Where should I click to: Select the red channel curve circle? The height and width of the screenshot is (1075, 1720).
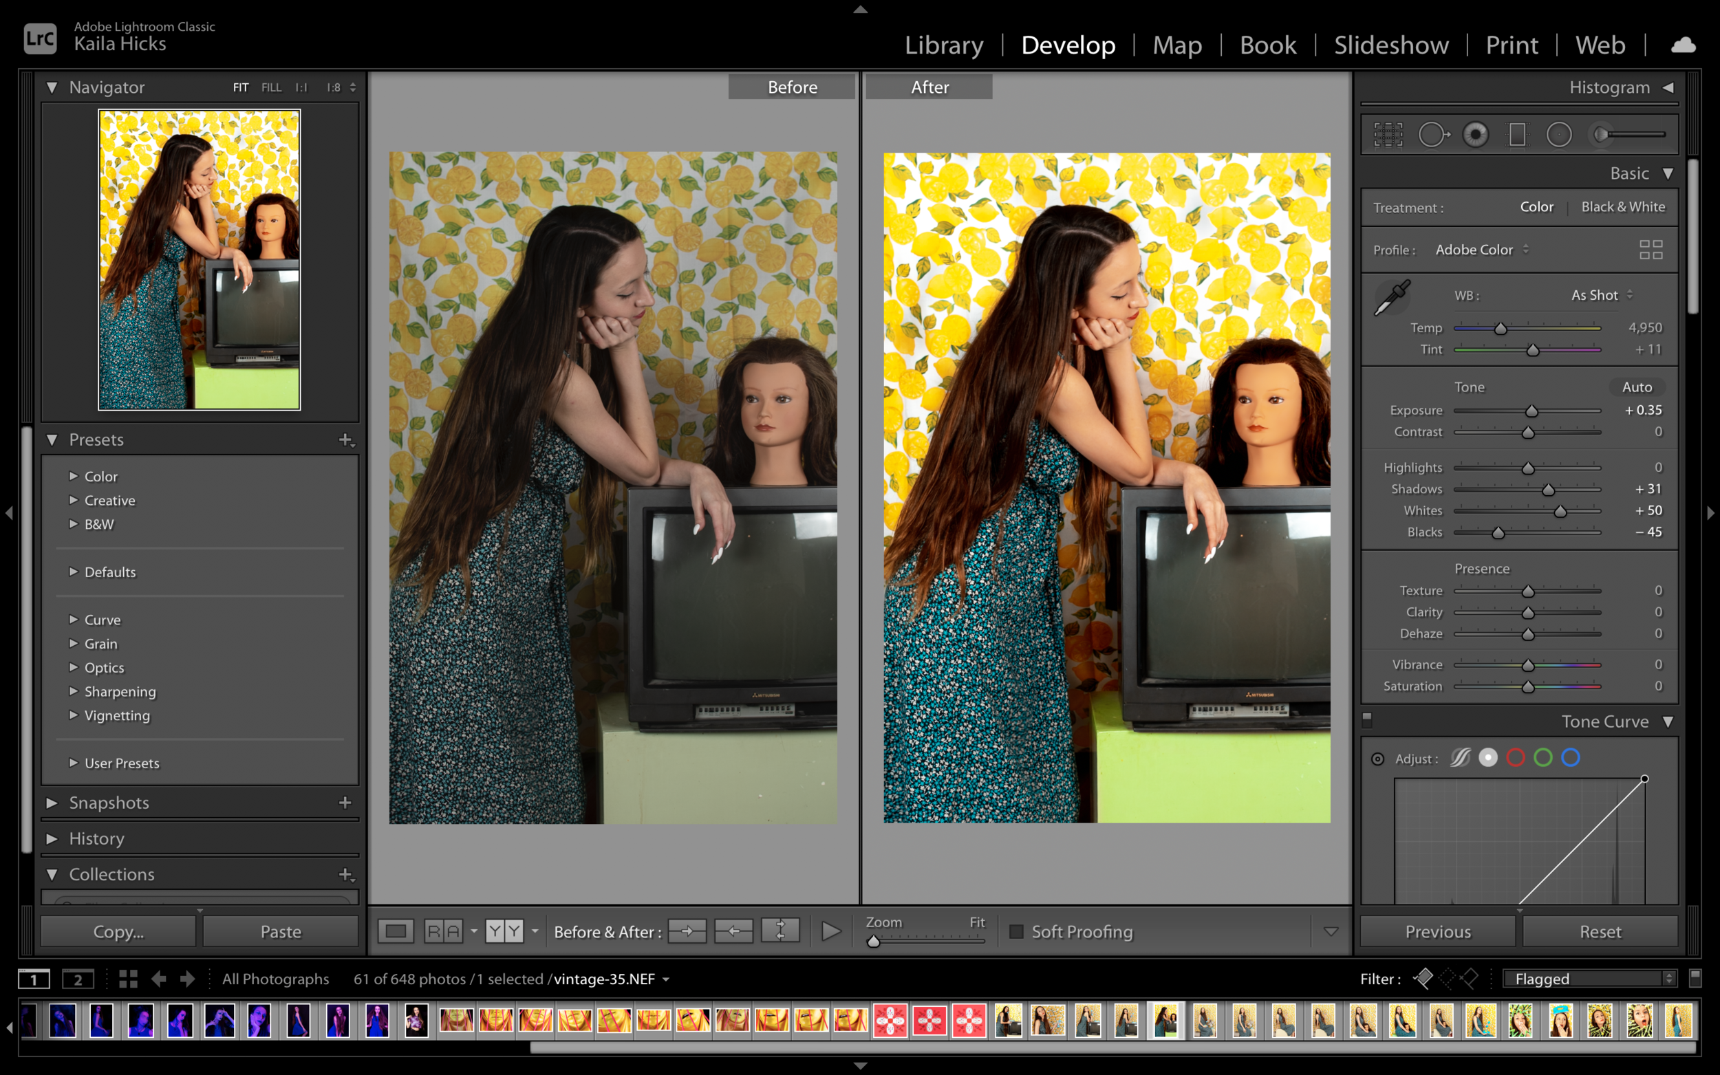[1515, 758]
